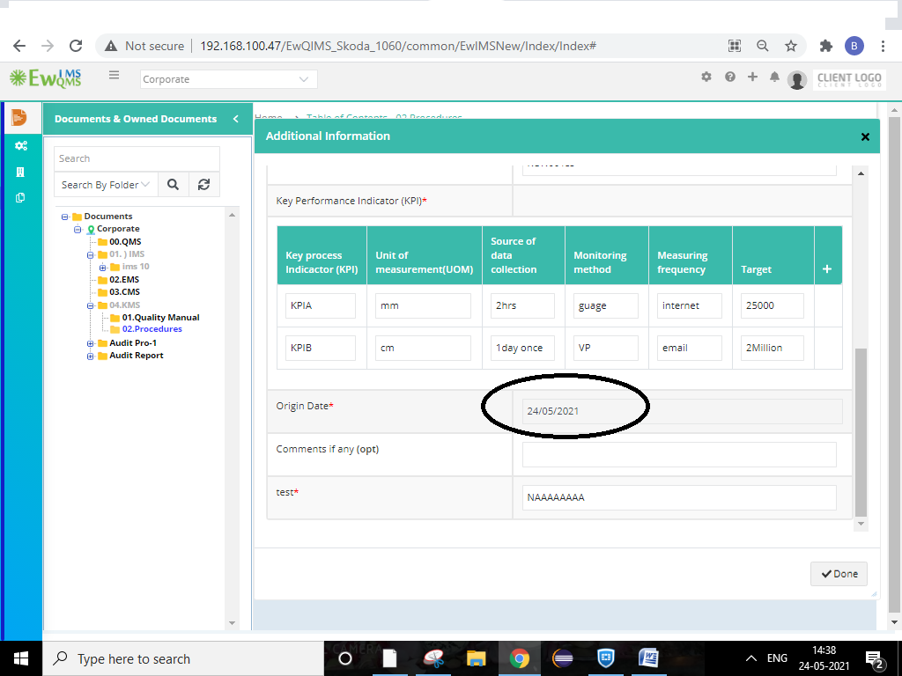Click the Chrome profile avatar B
Screen dimensions: 902x676
tap(854, 46)
